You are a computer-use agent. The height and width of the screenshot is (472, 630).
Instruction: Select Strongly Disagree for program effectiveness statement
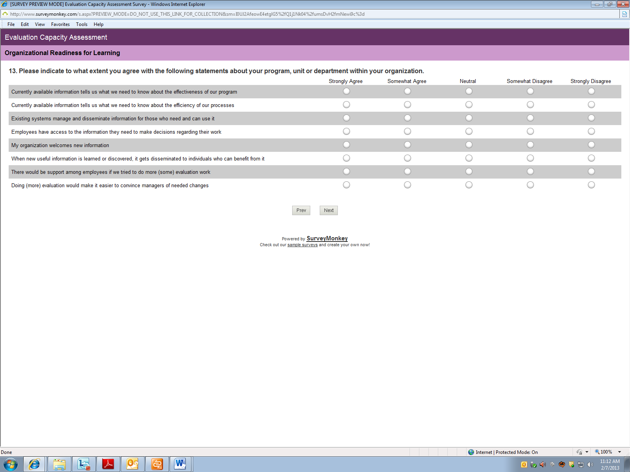click(591, 91)
